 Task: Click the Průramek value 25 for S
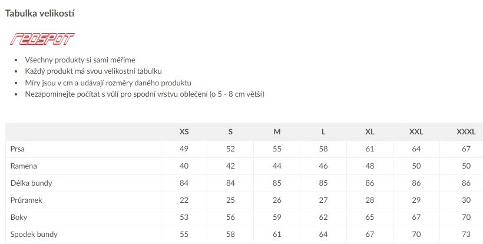tap(230, 200)
